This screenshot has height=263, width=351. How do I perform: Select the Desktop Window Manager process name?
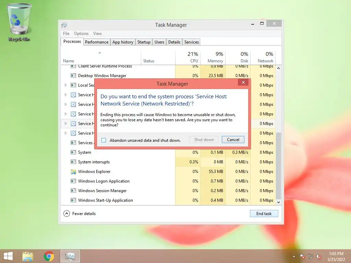point(102,76)
